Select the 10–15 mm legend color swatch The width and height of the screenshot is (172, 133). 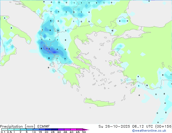[x=36, y=129]
